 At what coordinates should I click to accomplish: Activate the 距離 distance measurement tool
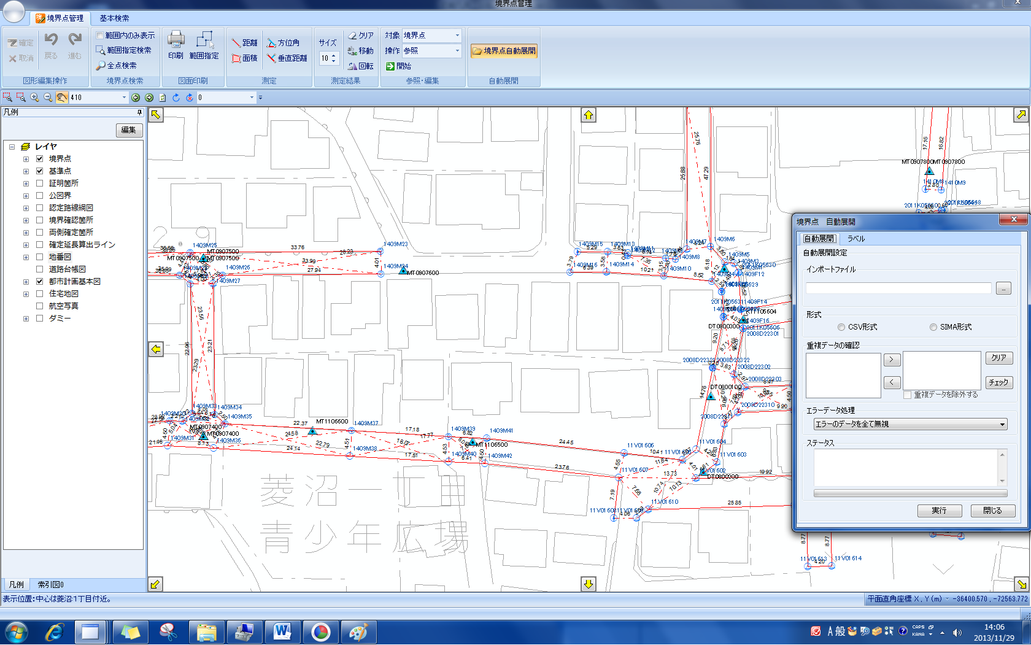pos(244,43)
